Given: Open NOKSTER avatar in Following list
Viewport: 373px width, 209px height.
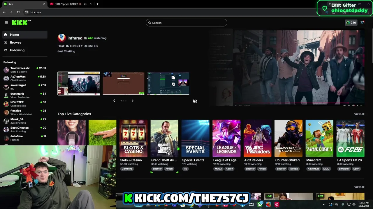Looking at the screenshot, I should pyautogui.click(x=6, y=104).
